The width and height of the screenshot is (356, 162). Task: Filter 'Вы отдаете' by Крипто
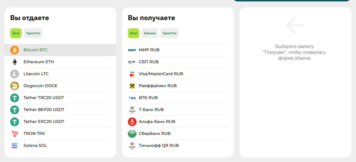(x=33, y=33)
